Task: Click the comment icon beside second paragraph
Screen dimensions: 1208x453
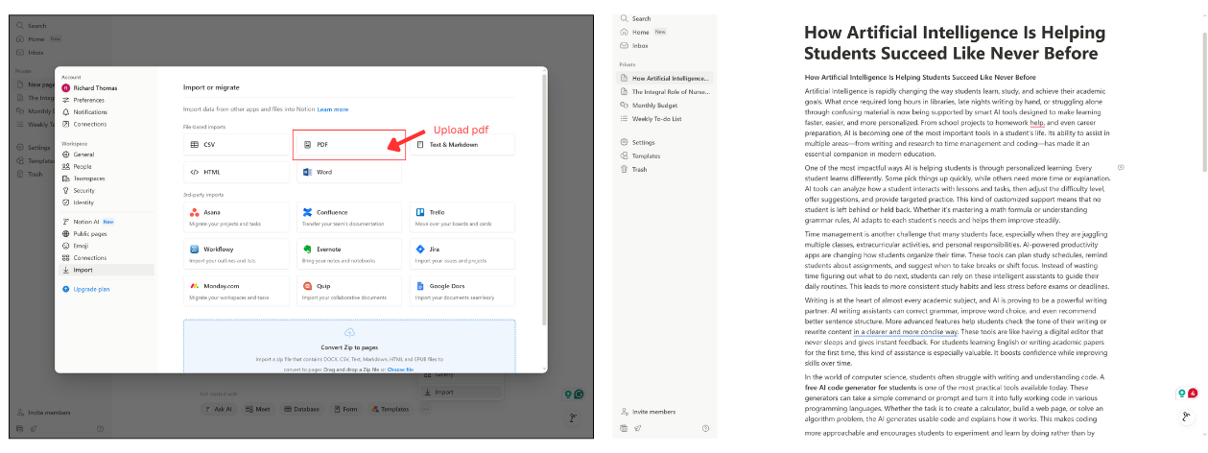Action: pyautogui.click(x=1121, y=167)
